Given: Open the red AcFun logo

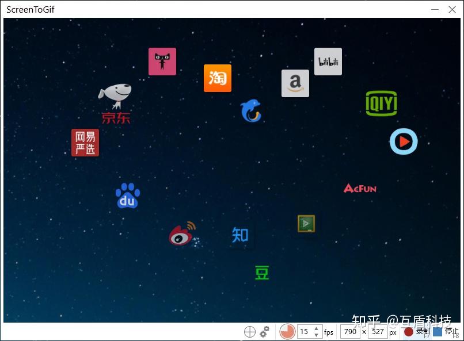Looking at the screenshot, I should (360, 188).
